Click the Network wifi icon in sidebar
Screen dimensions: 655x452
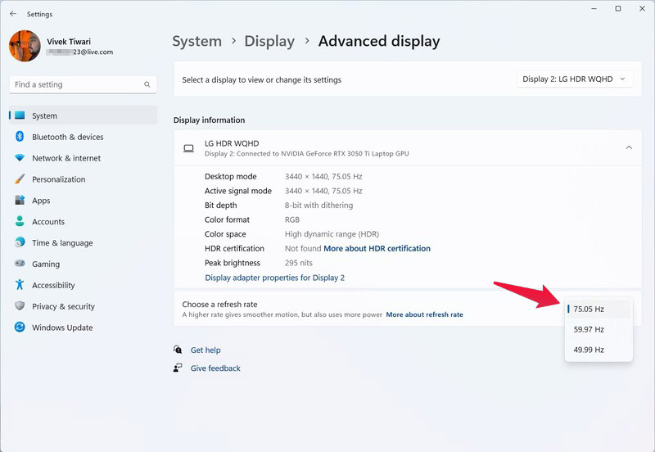tap(20, 158)
